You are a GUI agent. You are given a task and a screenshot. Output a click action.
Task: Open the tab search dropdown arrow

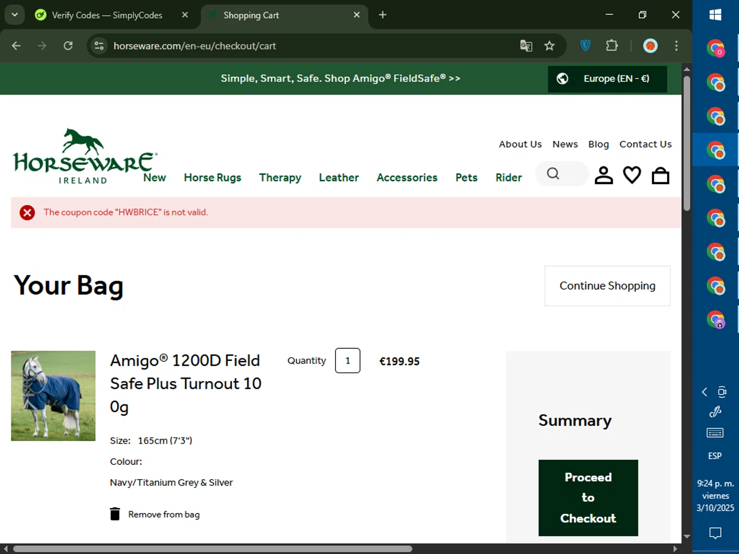coord(15,15)
